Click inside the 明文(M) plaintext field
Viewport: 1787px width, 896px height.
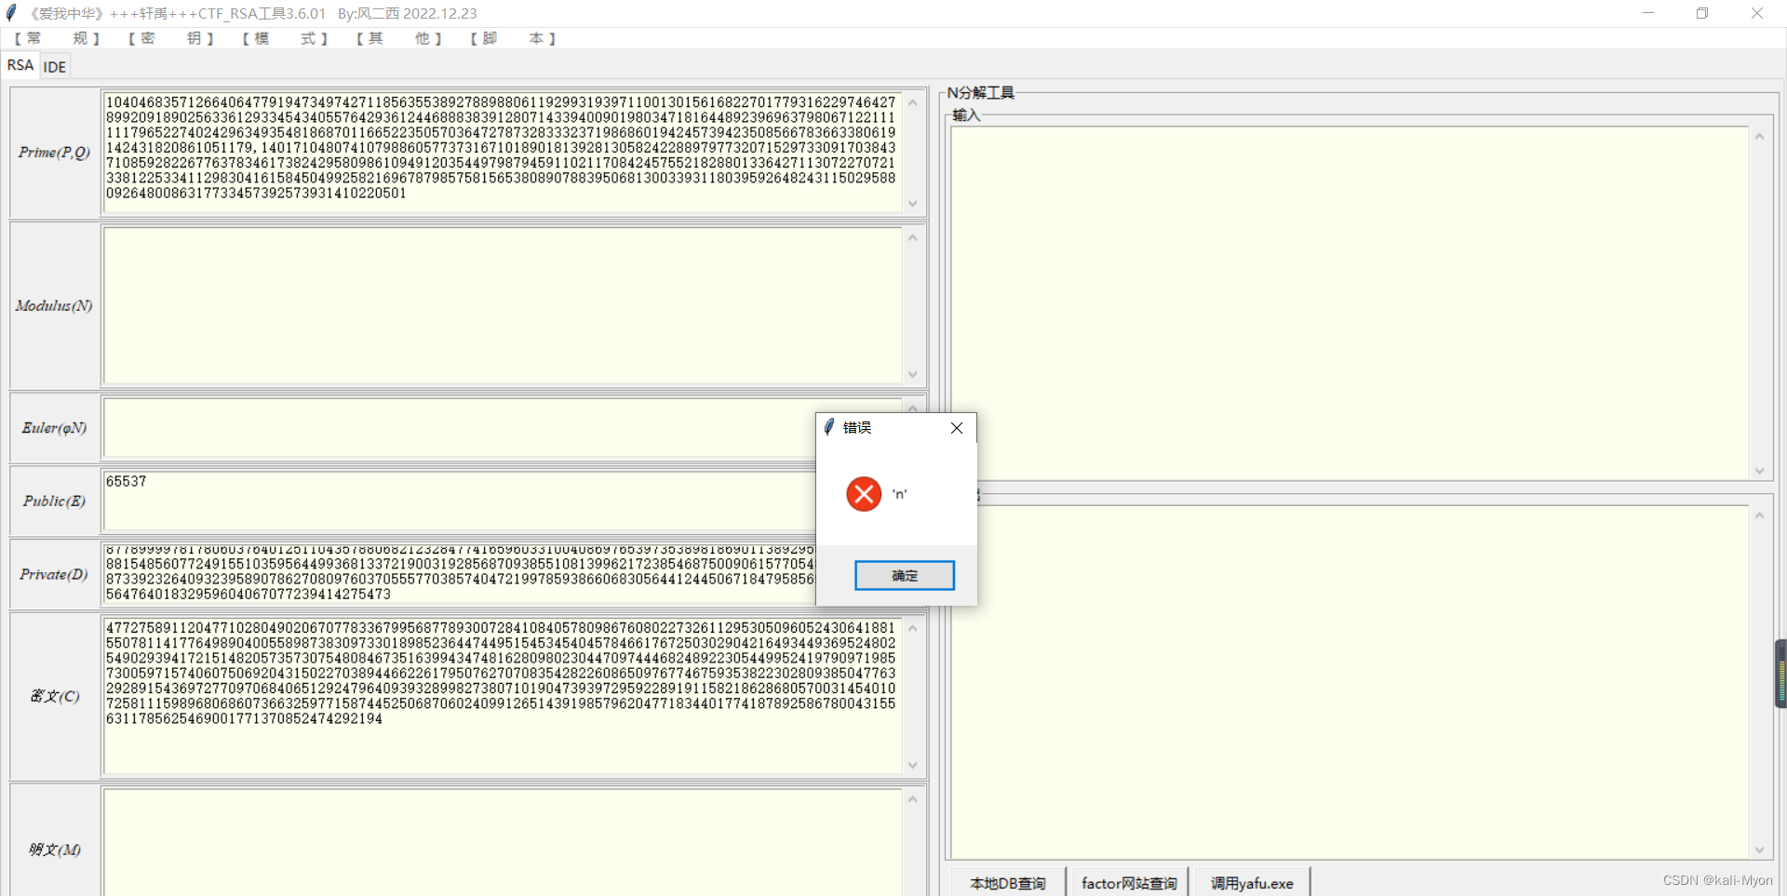click(503, 842)
